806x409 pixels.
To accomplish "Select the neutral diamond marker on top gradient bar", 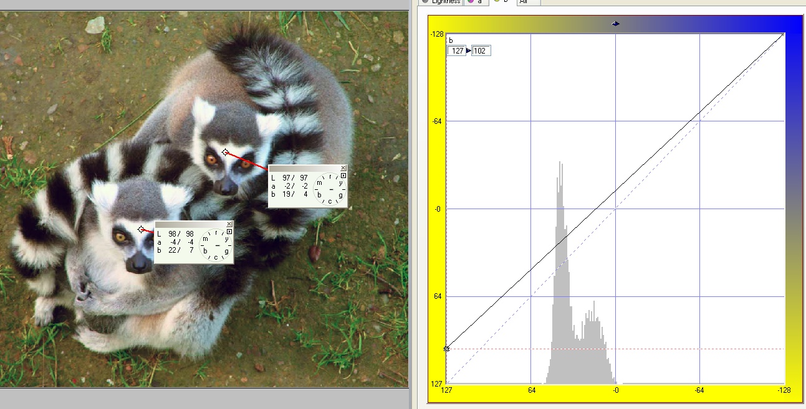I will point(616,24).
